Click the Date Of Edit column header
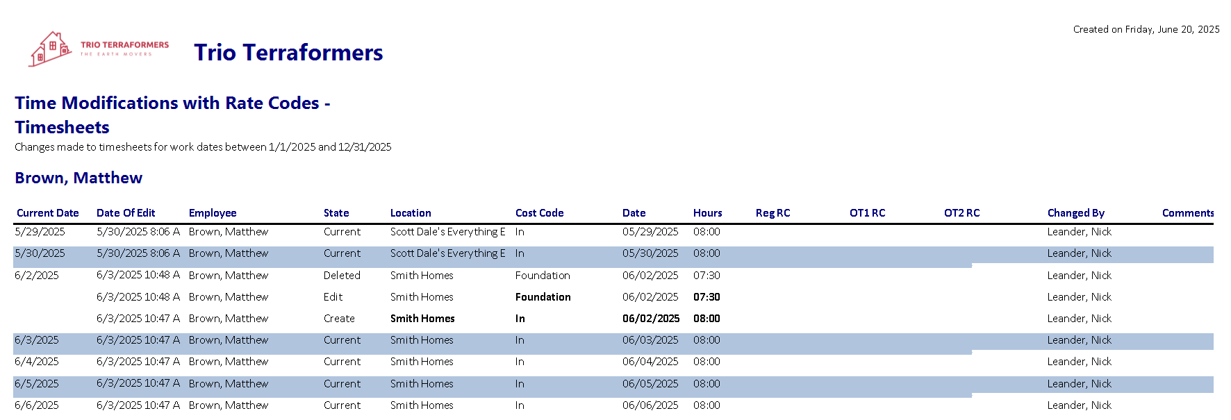This screenshot has width=1231, height=420. point(126,213)
